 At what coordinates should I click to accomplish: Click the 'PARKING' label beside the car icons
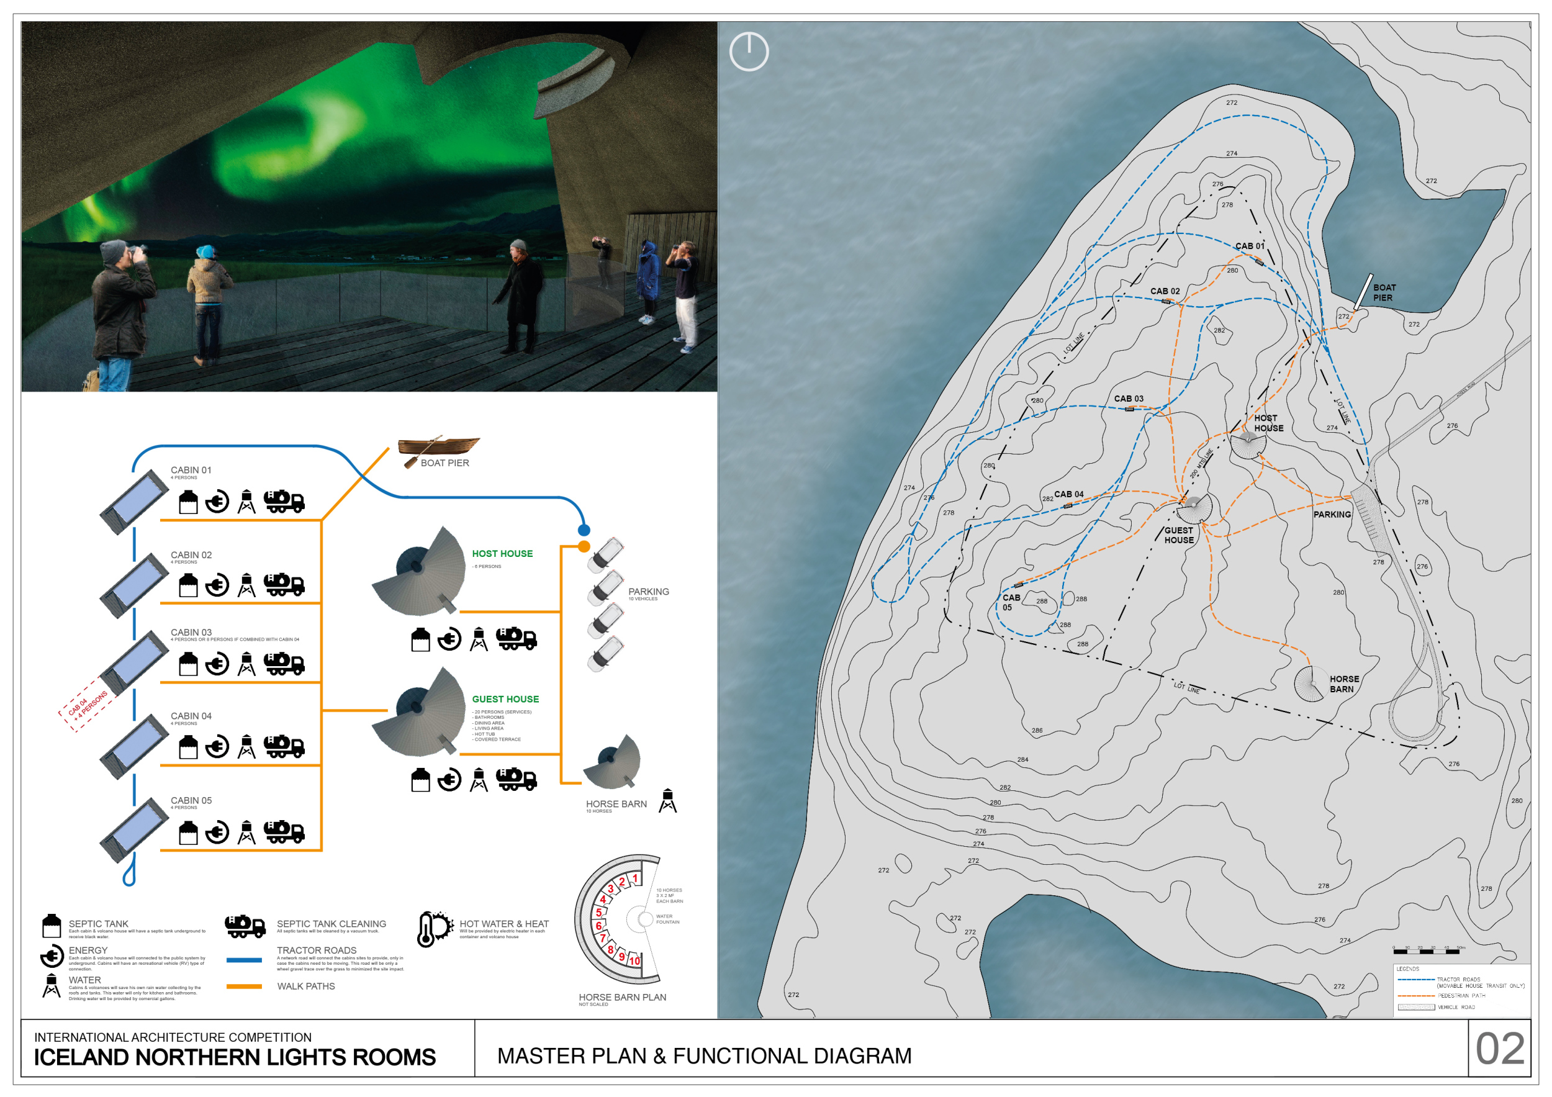point(649,592)
